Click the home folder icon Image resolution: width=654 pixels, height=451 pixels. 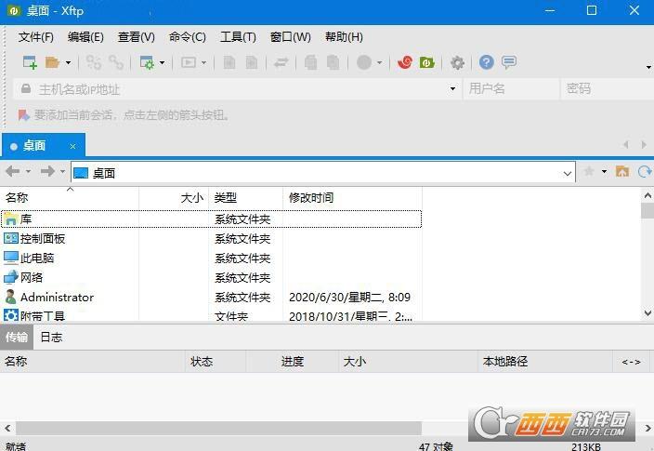tap(622, 171)
